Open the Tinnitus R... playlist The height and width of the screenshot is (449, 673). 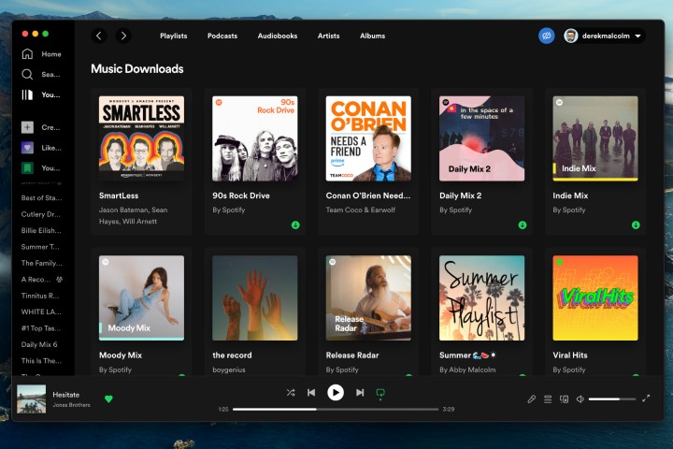[x=40, y=296]
